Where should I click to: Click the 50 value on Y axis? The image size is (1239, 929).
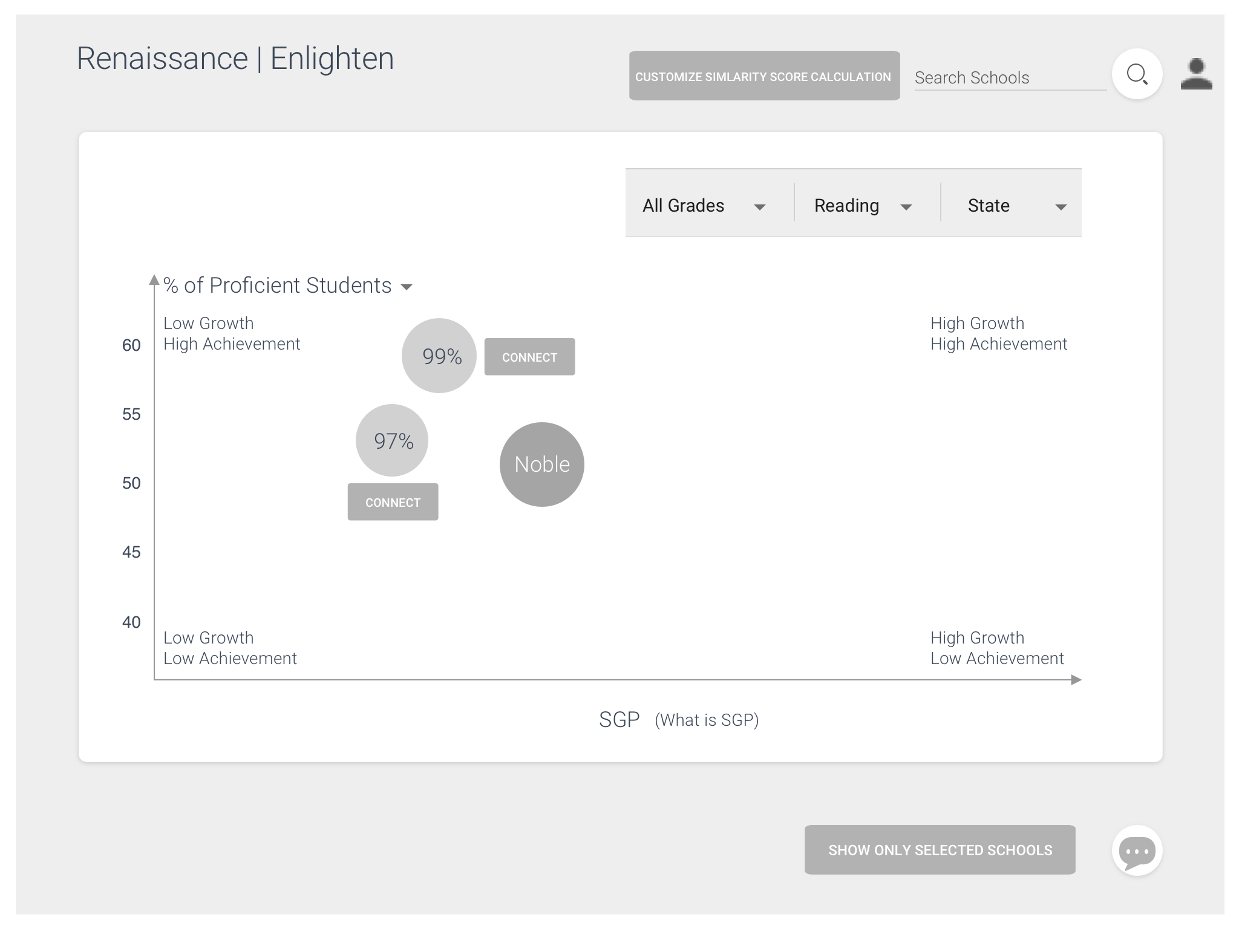click(x=131, y=483)
